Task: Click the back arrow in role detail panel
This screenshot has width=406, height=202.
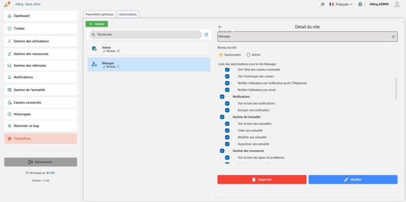Action: pos(220,27)
